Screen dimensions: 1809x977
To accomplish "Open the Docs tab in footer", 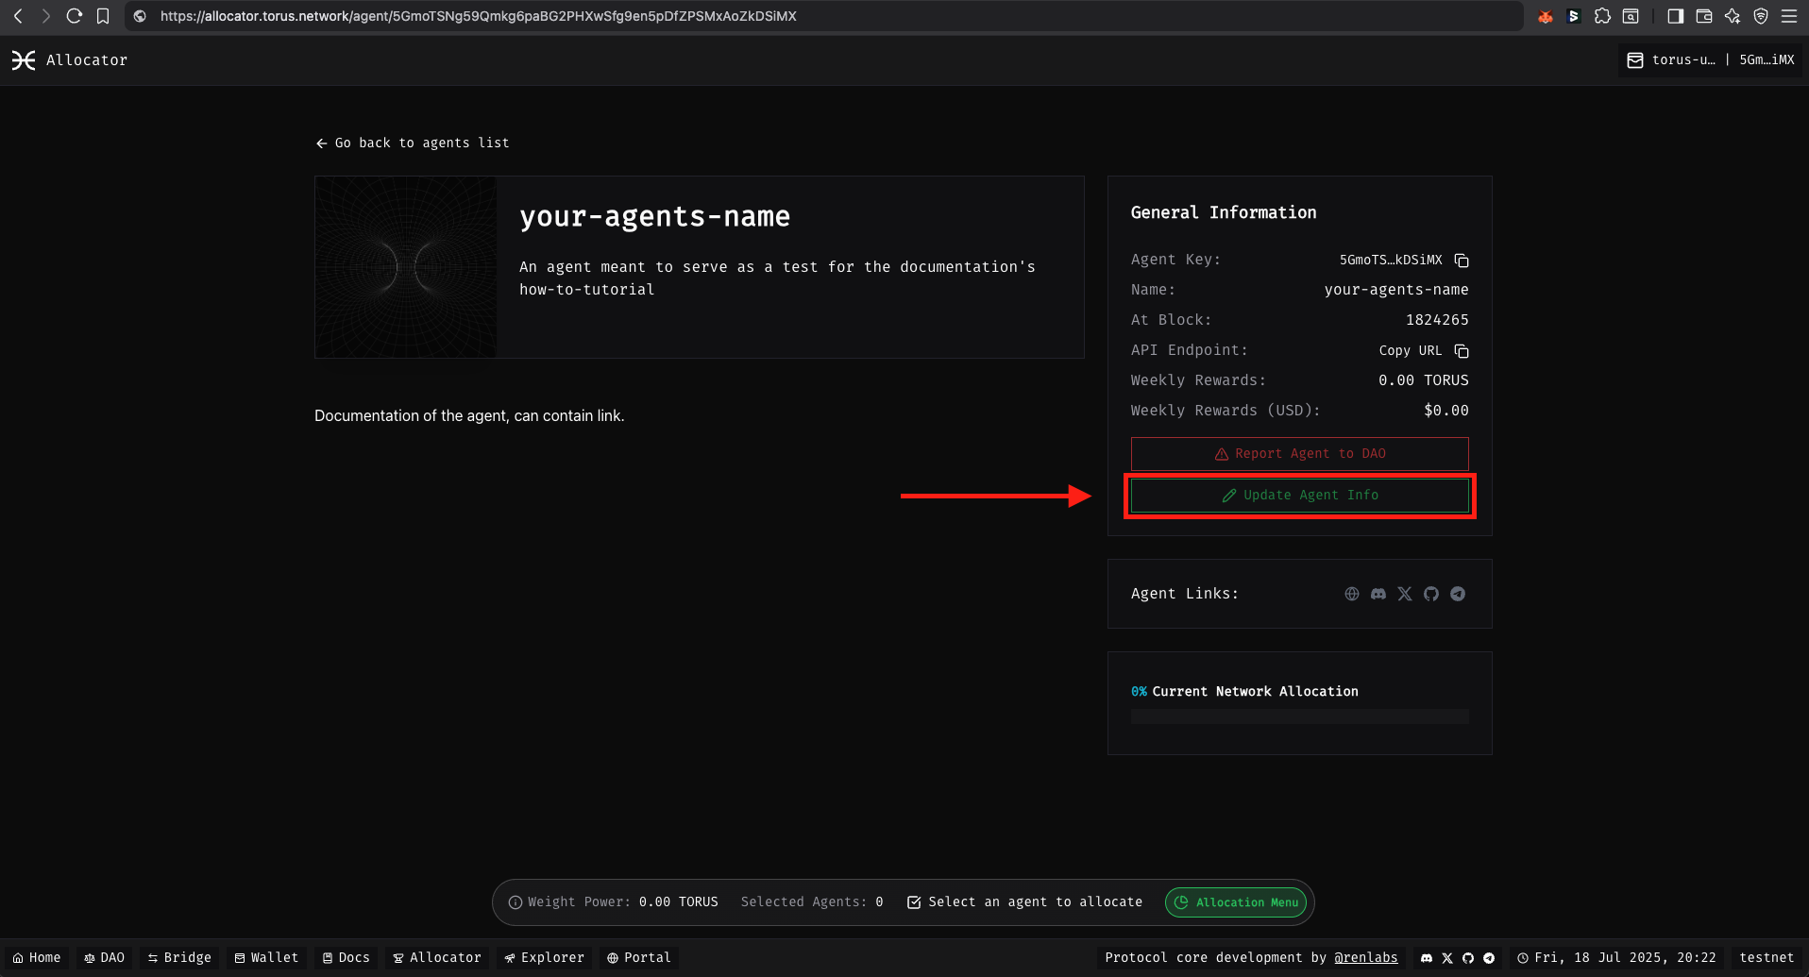I will tap(347, 957).
